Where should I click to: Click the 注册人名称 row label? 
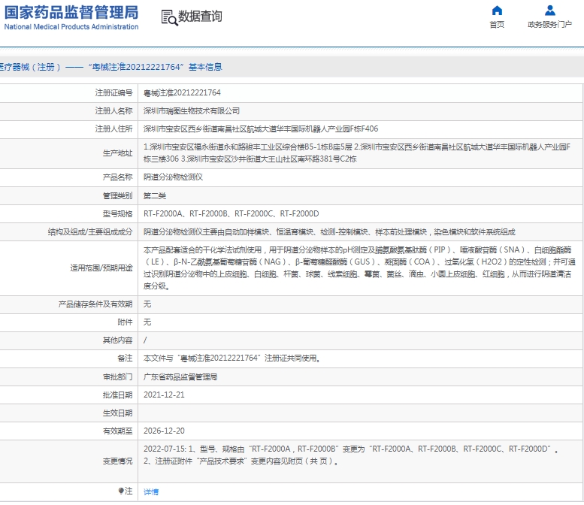(x=113, y=111)
